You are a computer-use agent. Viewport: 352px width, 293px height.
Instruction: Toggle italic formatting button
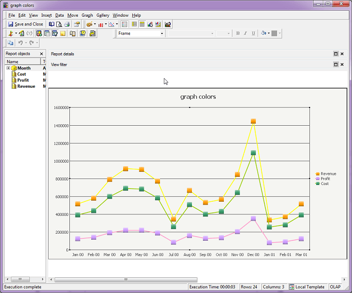(245, 33)
